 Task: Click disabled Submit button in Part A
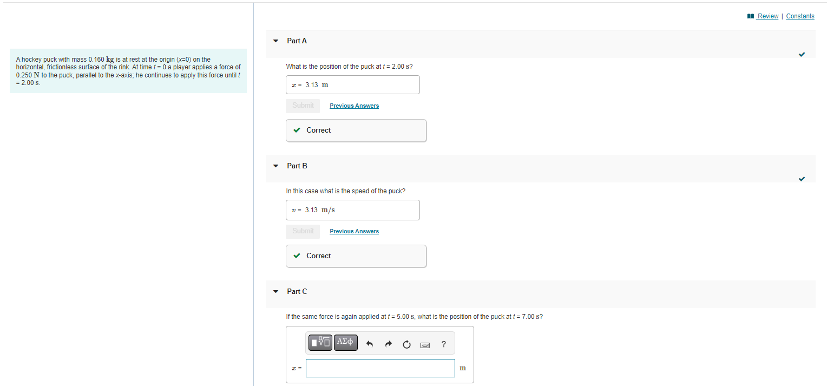click(303, 106)
